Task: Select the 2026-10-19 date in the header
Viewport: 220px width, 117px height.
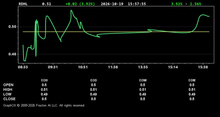Action: [x=112, y=4]
